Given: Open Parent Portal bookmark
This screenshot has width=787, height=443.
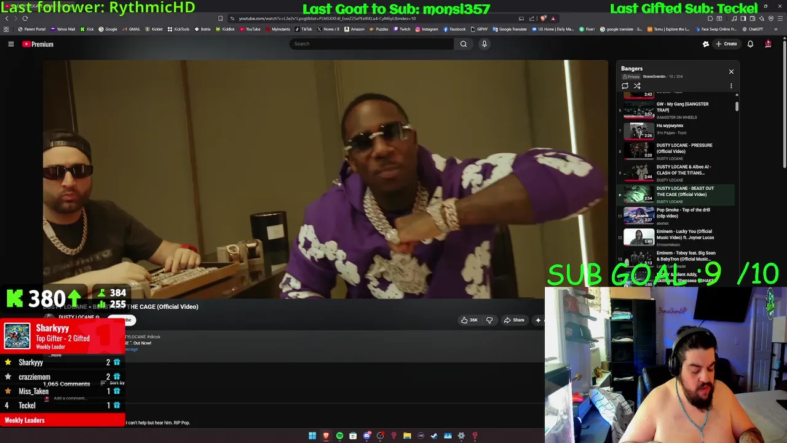Looking at the screenshot, I should (32, 29).
